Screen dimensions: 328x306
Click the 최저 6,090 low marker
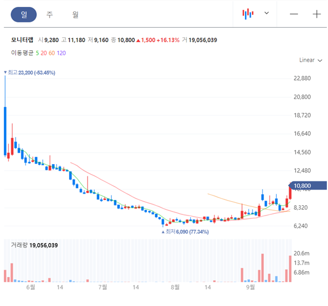tap(185, 232)
